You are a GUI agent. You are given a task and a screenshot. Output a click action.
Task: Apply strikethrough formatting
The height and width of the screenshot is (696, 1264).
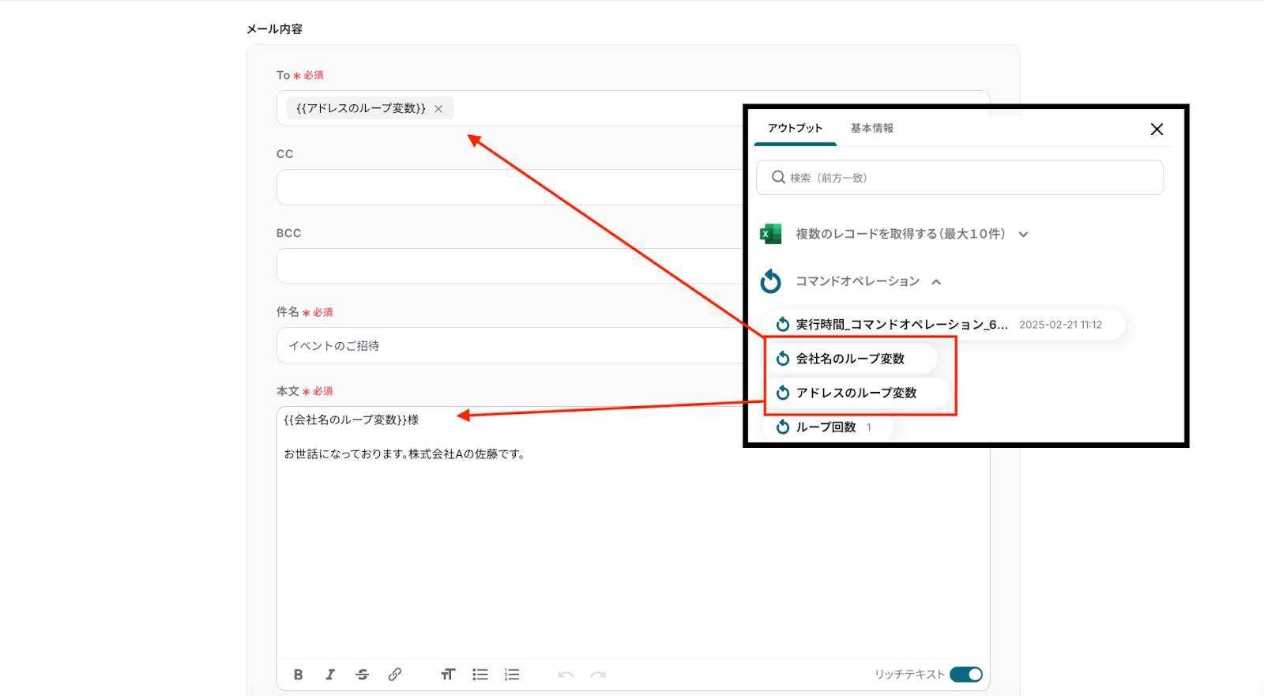(363, 675)
